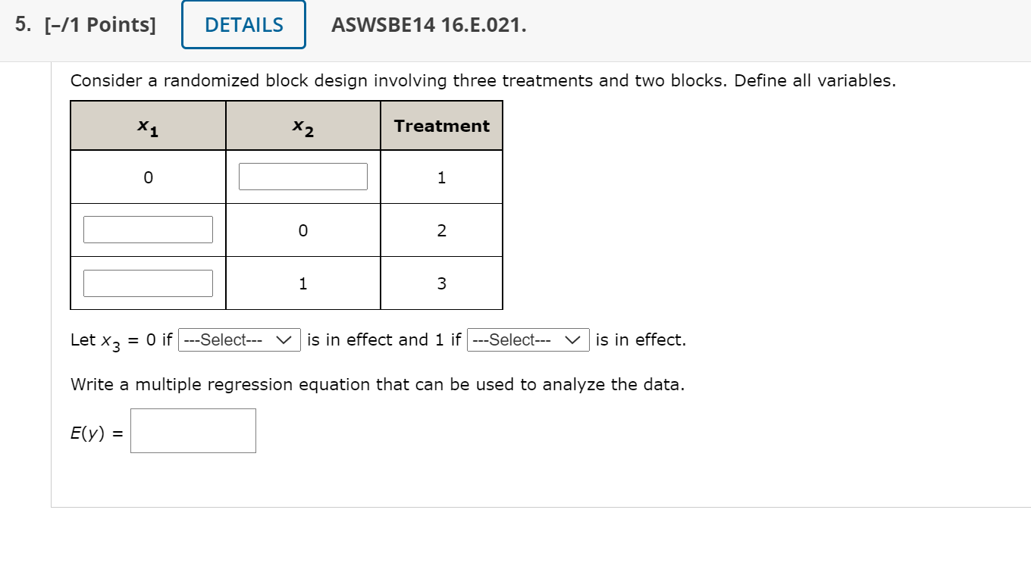Click the x1 input box in the Treatment 2 row
Viewport: 1031px width, 563px height.
pyautogui.click(x=147, y=229)
